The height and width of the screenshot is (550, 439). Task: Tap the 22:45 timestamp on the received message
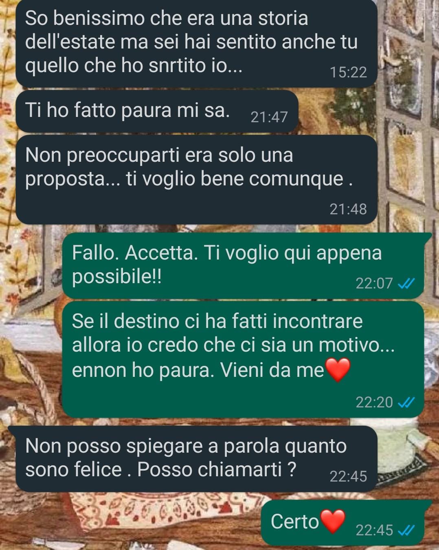(x=348, y=476)
